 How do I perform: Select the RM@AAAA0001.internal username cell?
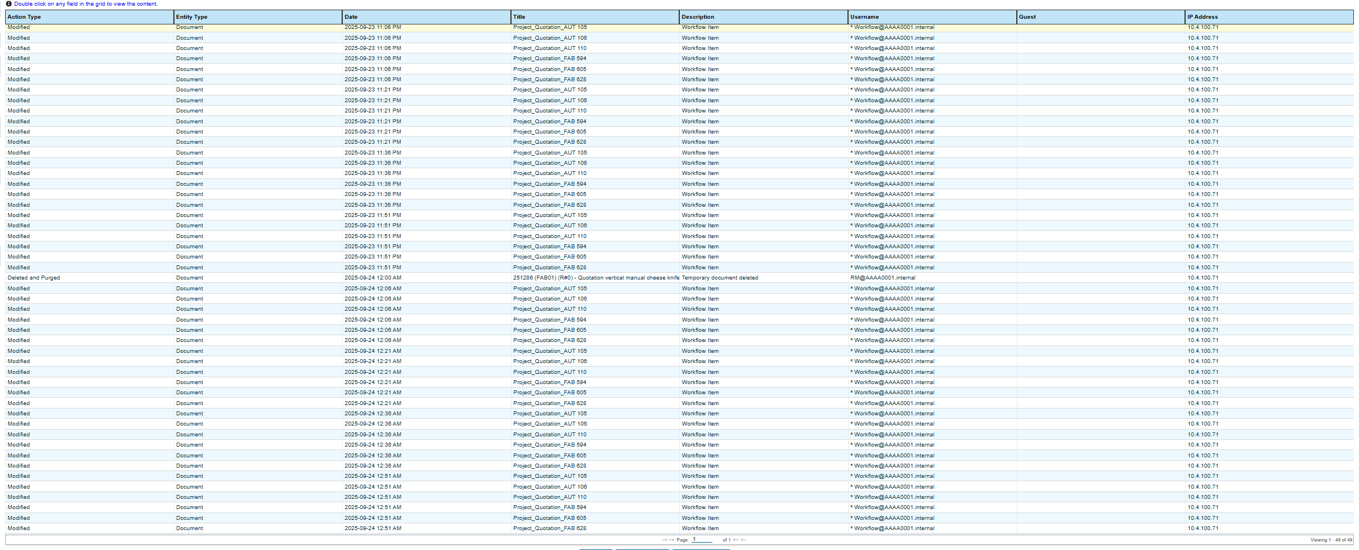932,278
